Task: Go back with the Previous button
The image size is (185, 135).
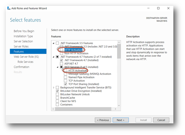Action: click(103, 120)
